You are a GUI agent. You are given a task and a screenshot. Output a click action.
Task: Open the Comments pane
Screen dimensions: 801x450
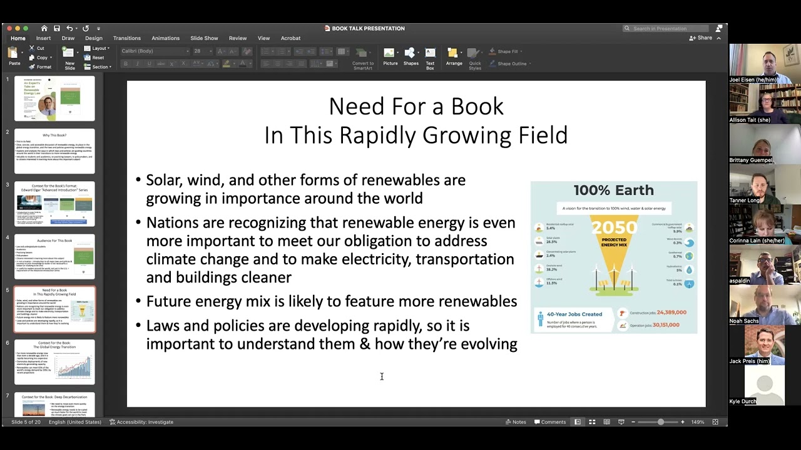click(x=550, y=422)
